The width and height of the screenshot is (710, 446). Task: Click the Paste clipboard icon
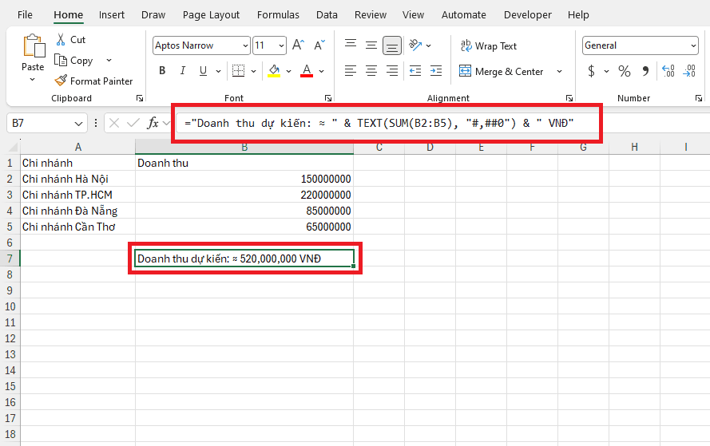34,45
